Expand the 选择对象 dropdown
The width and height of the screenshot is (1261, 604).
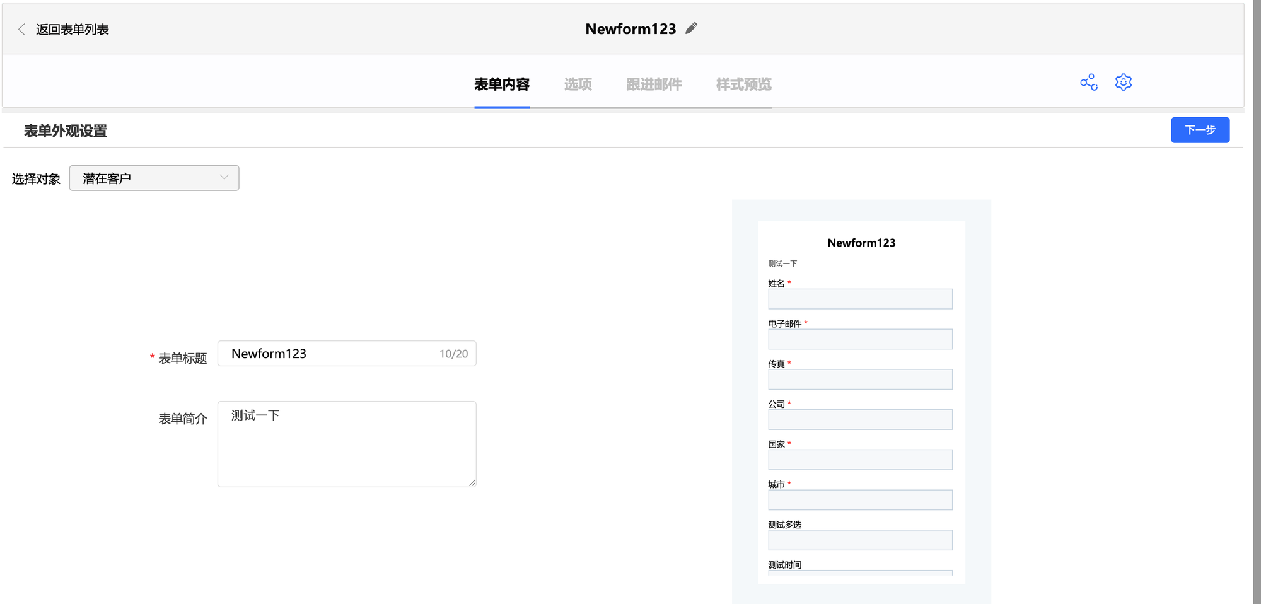[x=154, y=178]
